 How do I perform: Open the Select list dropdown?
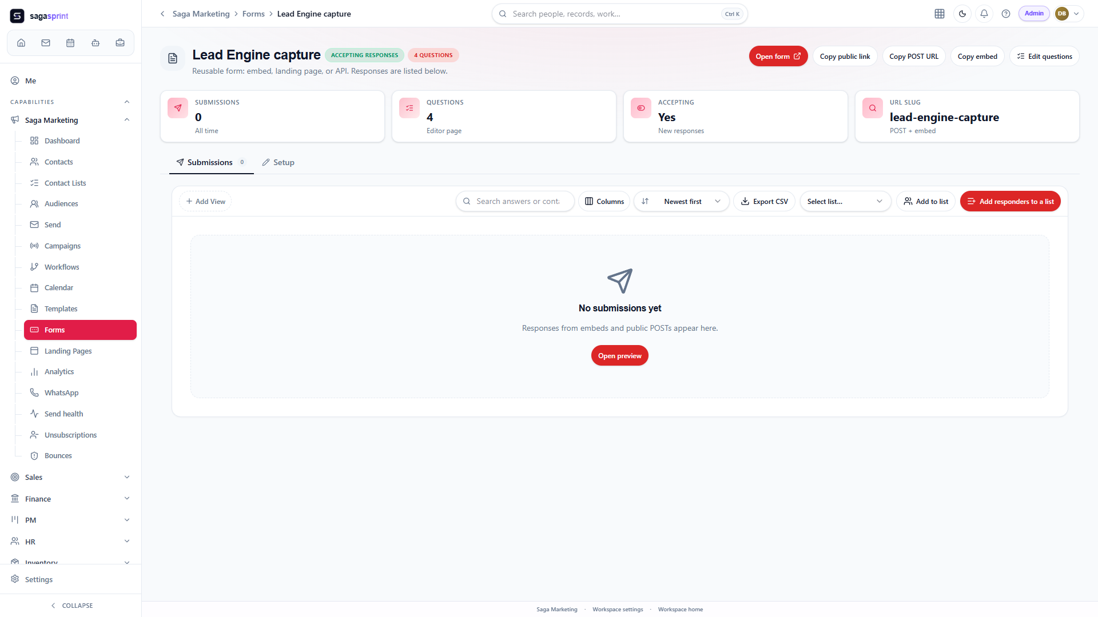(x=845, y=201)
